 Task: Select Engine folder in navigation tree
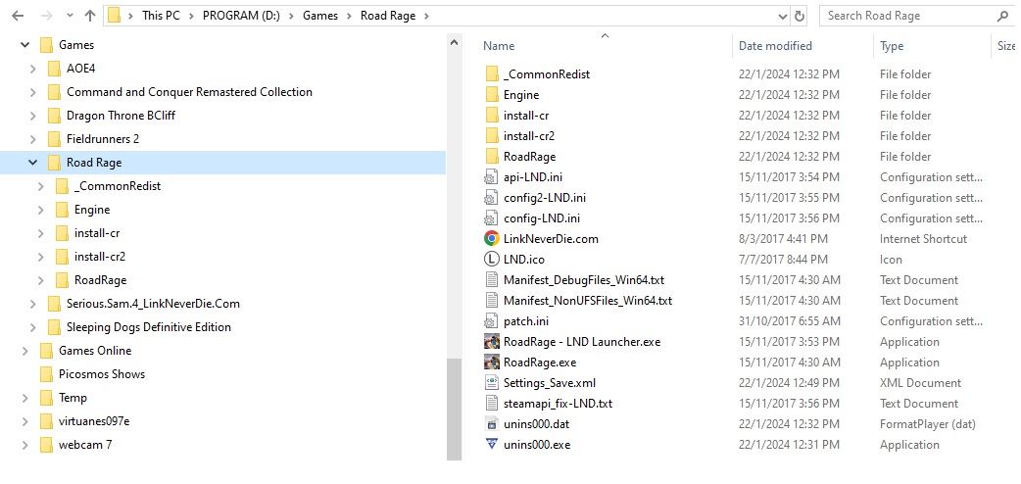[x=92, y=209]
